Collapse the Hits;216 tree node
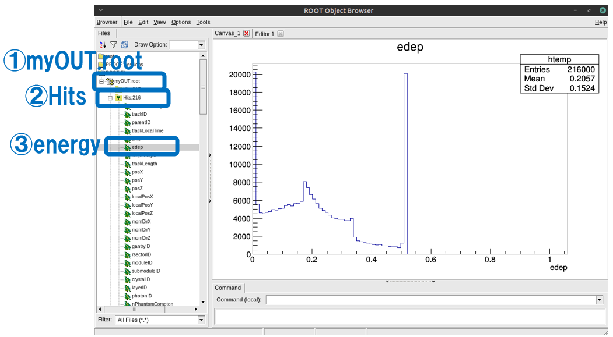The width and height of the screenshot is (613, 337). tap(110, 98)
